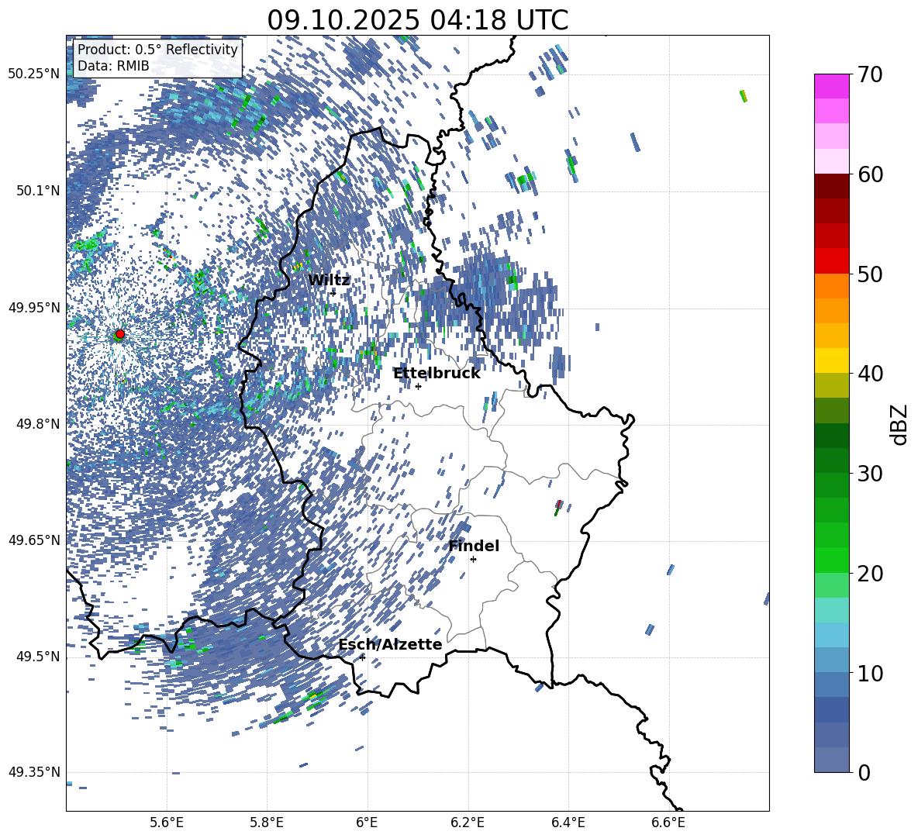Image resolution: width=918 pixels, height=838 pixels.
Task: Click the Ettelbruck city label
Action: (437, 374)
